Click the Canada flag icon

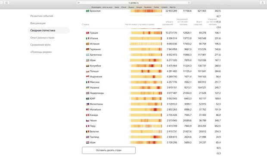click(87, 115)
